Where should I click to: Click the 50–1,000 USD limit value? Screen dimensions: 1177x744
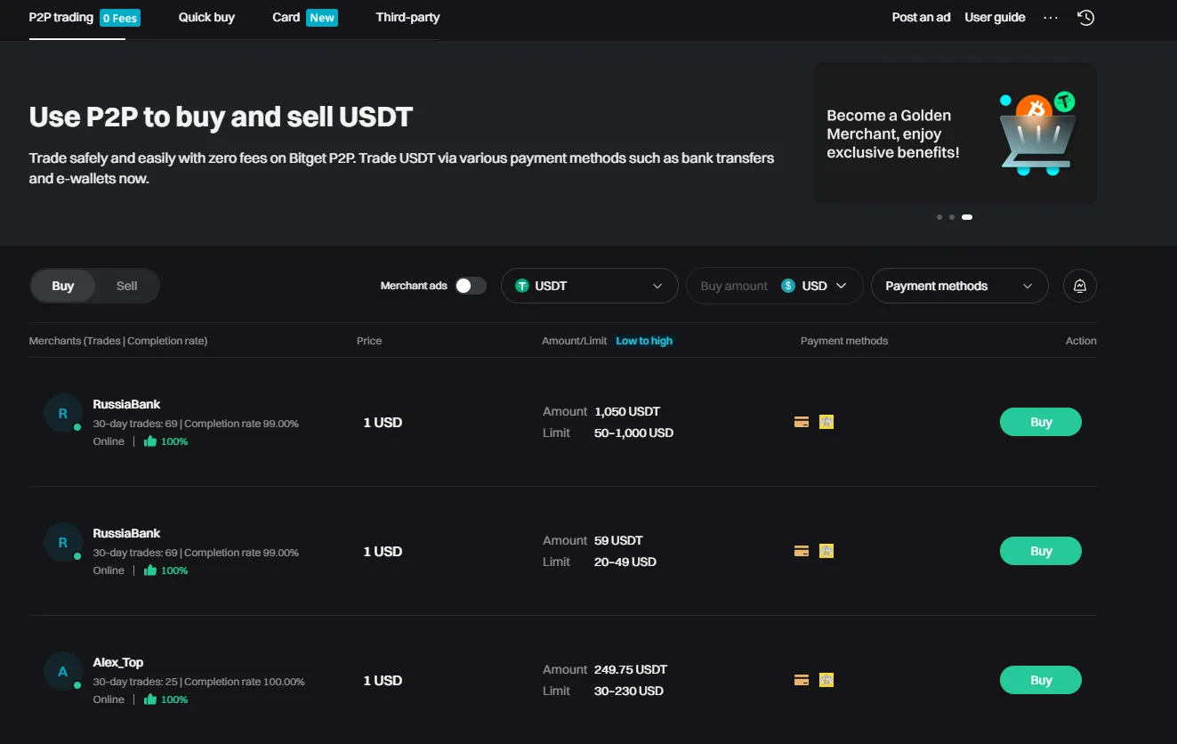[633, 433]
